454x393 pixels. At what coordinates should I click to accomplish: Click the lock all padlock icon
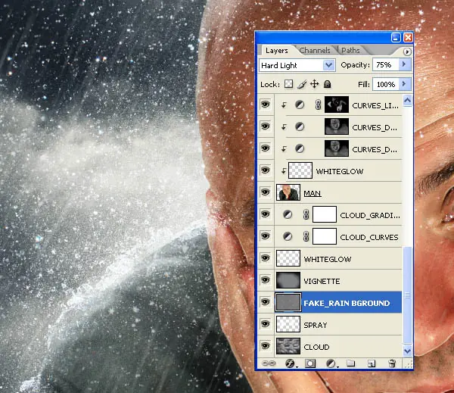click(327, 84)
